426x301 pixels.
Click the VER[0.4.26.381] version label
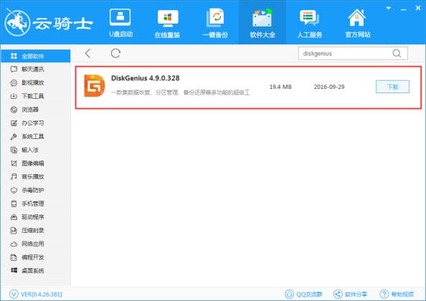[x=36, y=295]
